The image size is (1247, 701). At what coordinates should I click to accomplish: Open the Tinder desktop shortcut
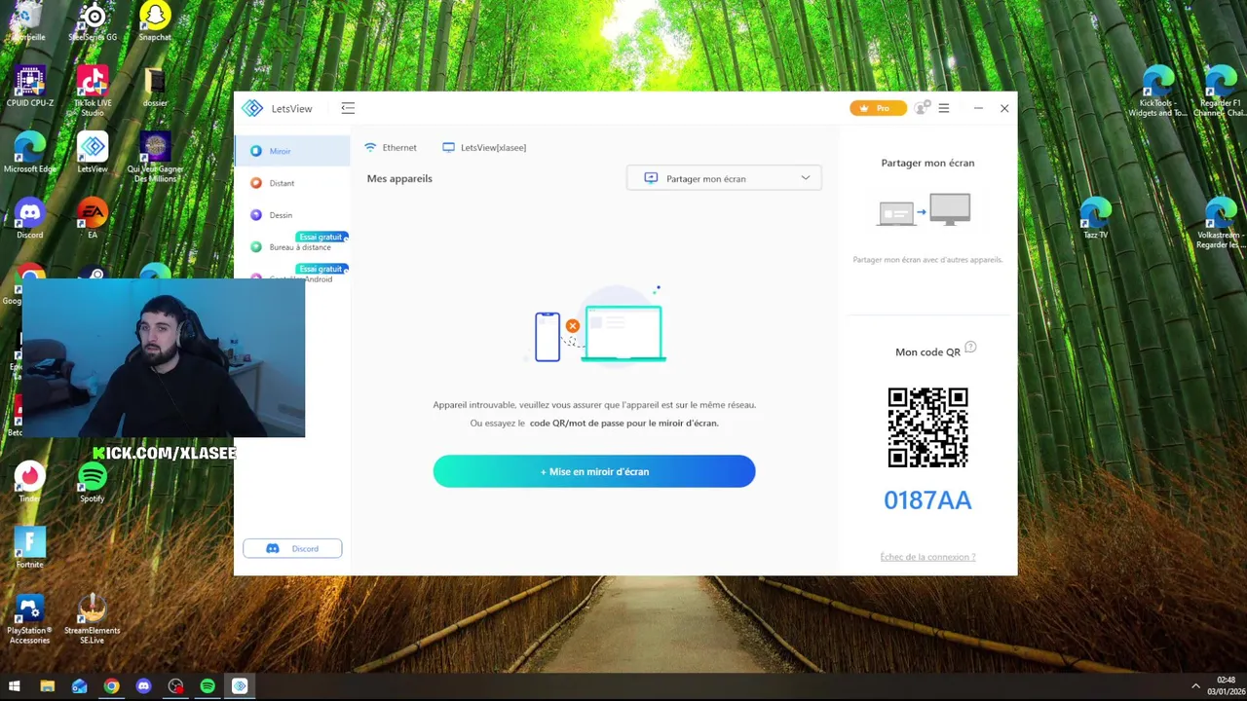coord(29,483)
